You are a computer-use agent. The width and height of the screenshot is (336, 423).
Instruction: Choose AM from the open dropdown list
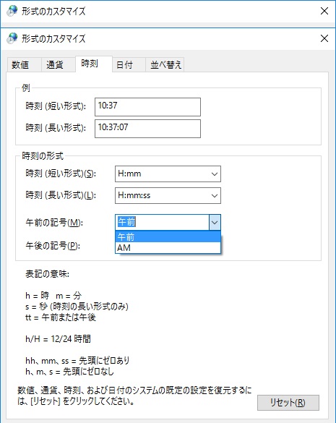pos(168,247)
